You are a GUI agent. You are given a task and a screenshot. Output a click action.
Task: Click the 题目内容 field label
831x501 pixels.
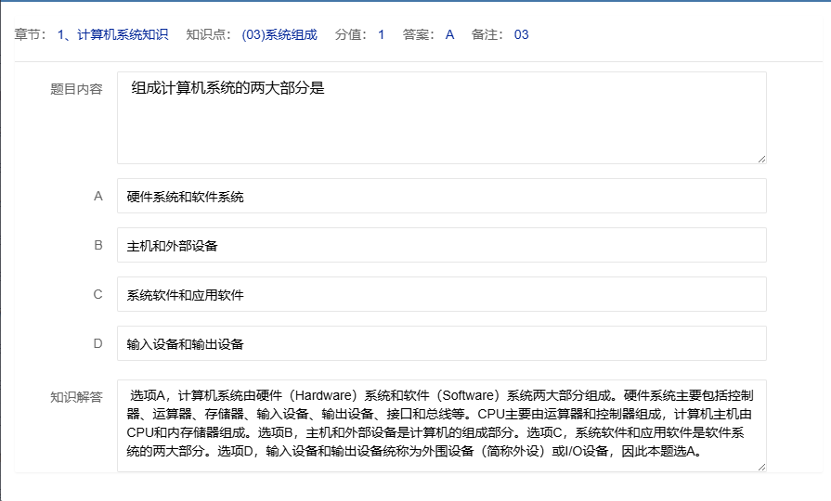(76, 90)
